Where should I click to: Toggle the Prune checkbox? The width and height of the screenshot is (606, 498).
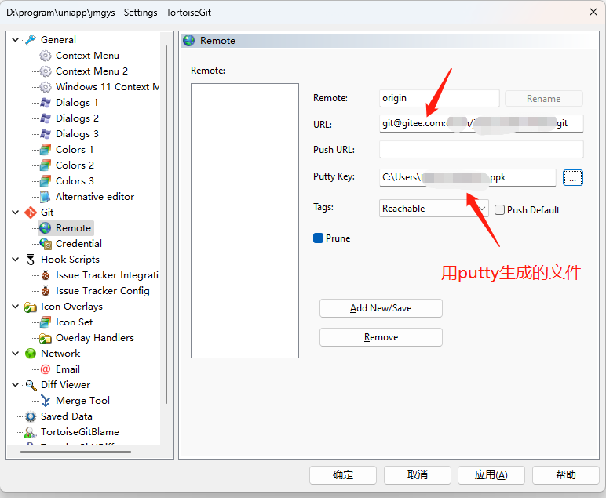pyautogui.click(x=318, y=238)
